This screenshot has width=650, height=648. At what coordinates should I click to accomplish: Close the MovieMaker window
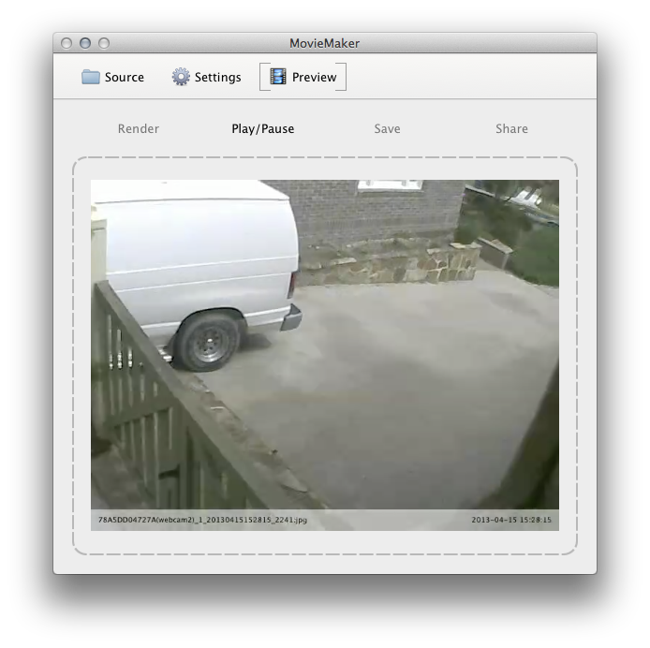[66, 43]
